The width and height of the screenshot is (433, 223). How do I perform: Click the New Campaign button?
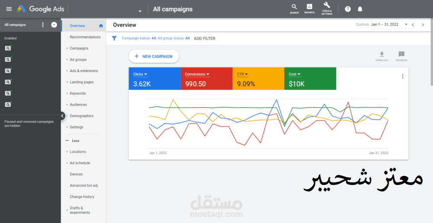click(x=154, y=57)
